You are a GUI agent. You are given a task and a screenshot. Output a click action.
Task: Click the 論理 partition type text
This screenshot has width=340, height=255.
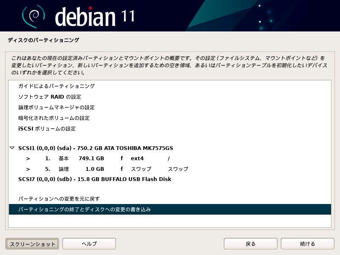click(x=64, y=169)
